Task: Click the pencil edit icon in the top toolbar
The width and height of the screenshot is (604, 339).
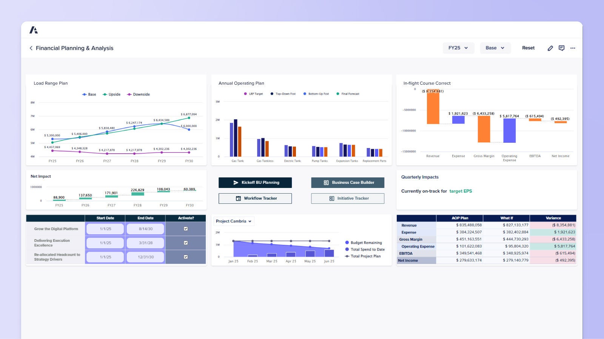Action: [550, 48]
